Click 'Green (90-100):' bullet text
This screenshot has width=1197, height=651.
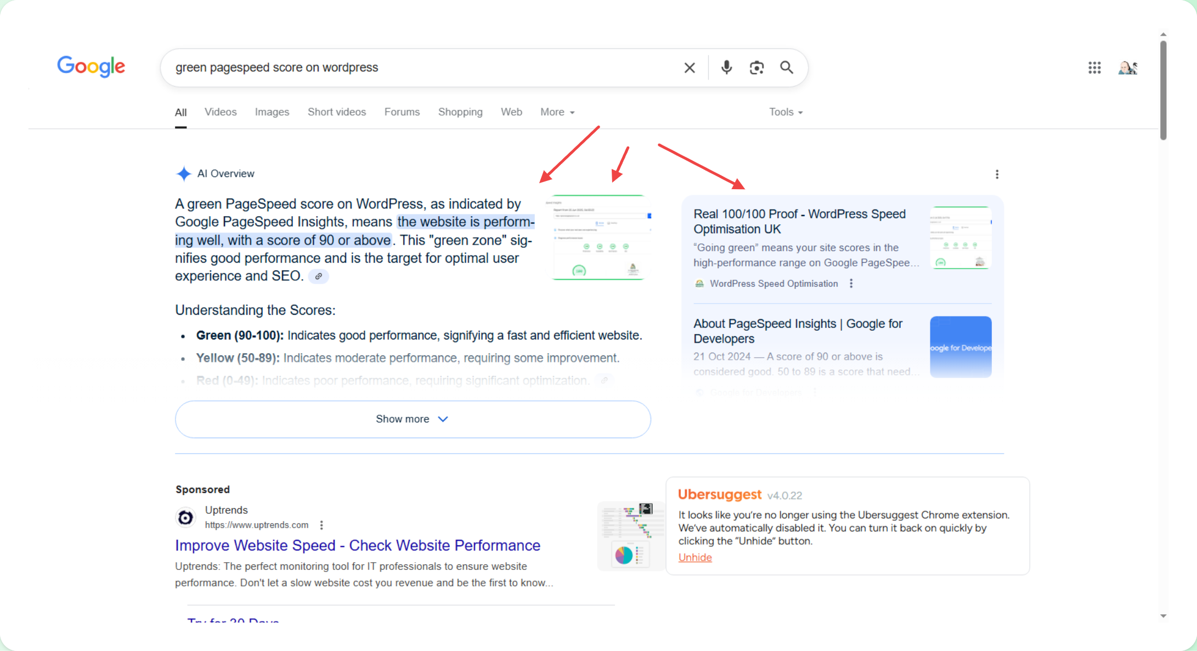coord(240,335)
